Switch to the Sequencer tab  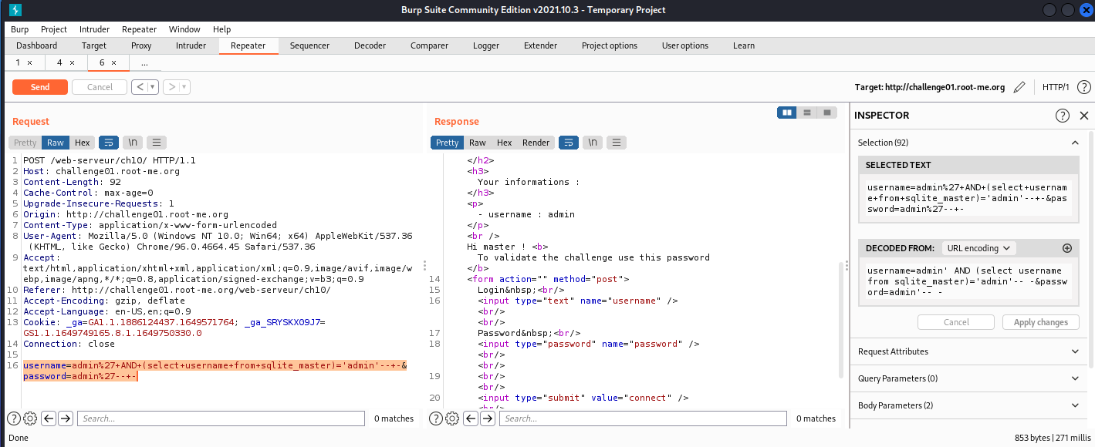(x=309, y=45)
